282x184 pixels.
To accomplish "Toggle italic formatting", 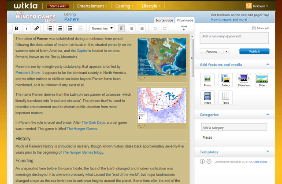I will pyautogui.click(x=26, y=28).
